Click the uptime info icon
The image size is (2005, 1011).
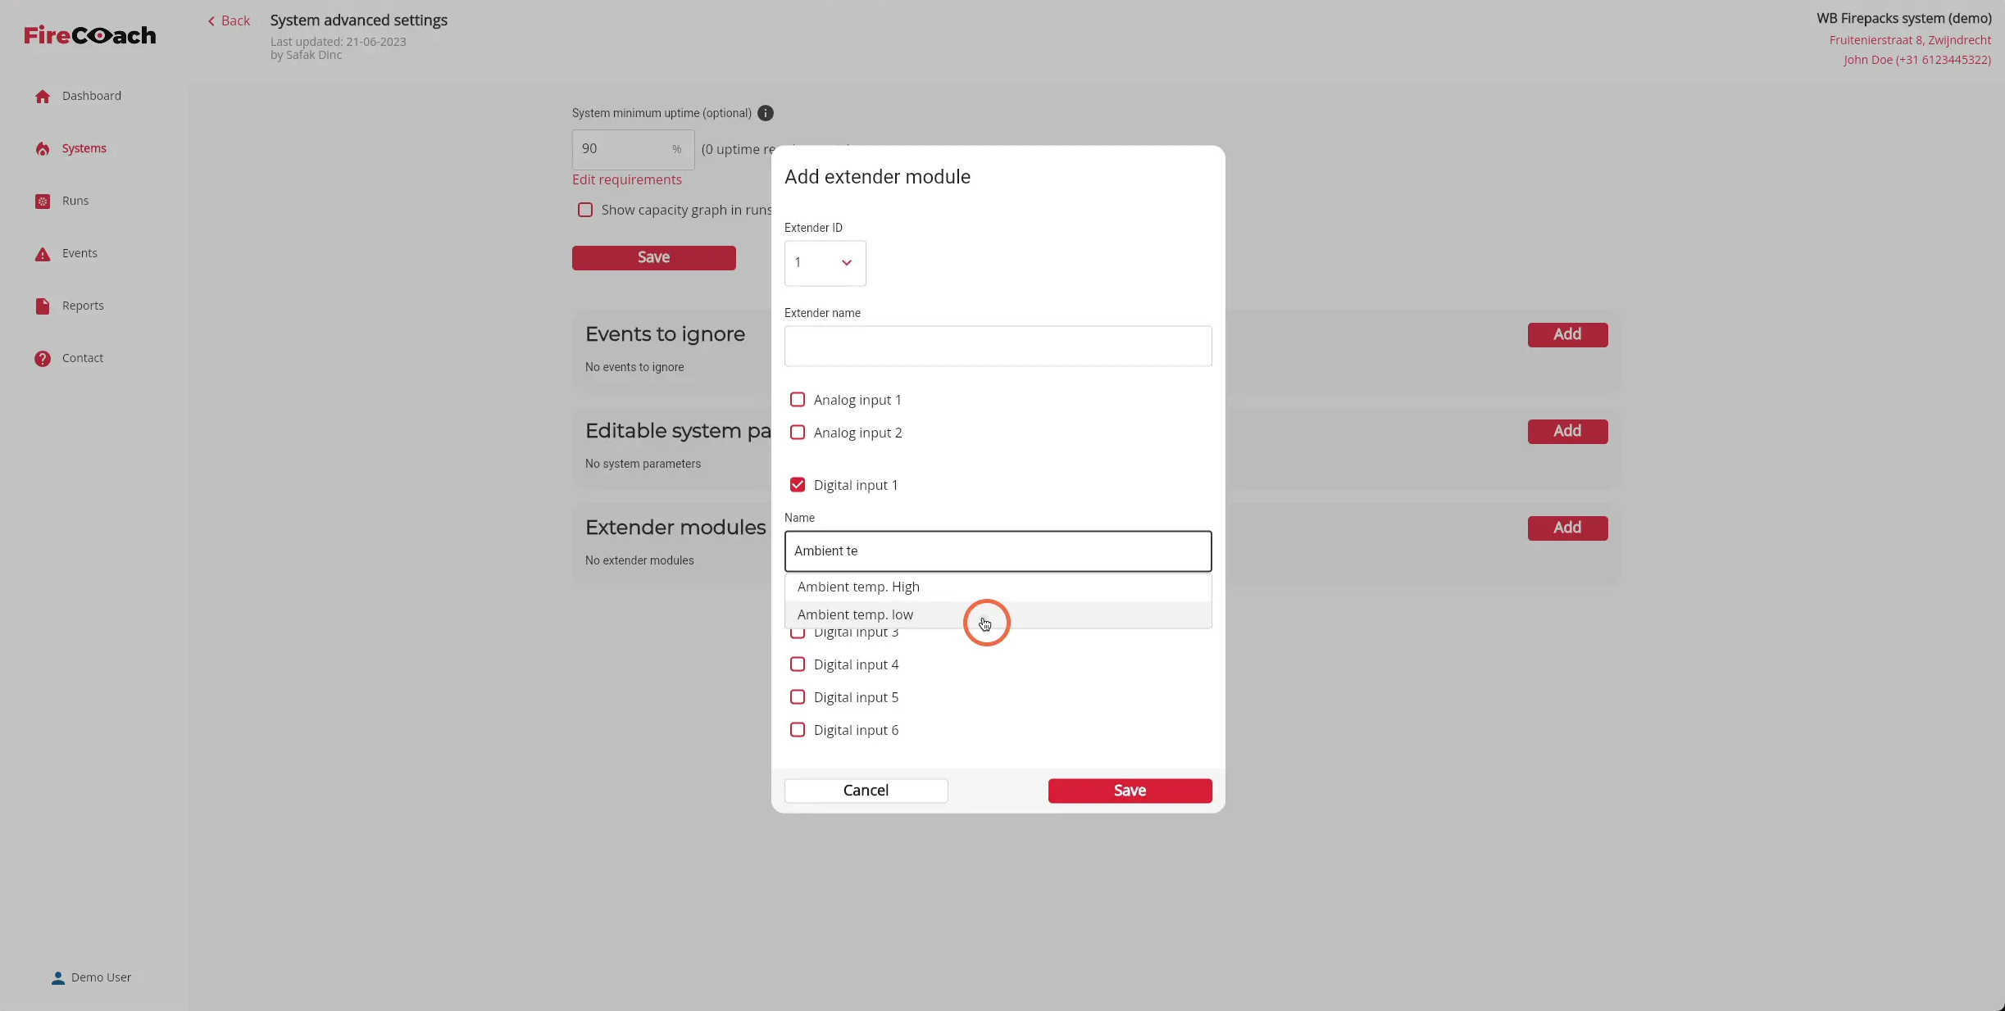click(766, 113)
